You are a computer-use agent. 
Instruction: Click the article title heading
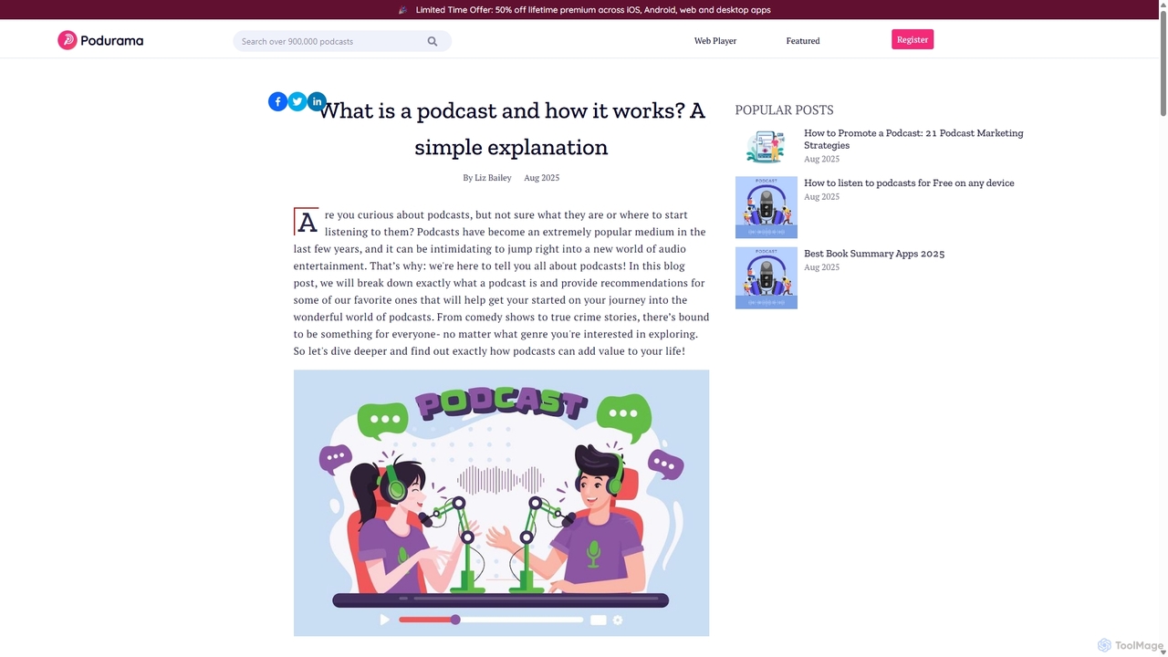511,129
